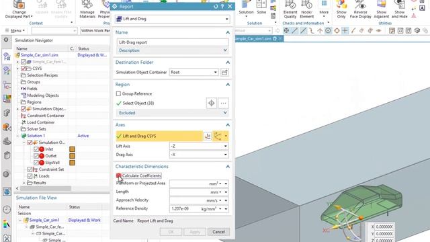Toggle the Outlet checkbox

(36, 156)
